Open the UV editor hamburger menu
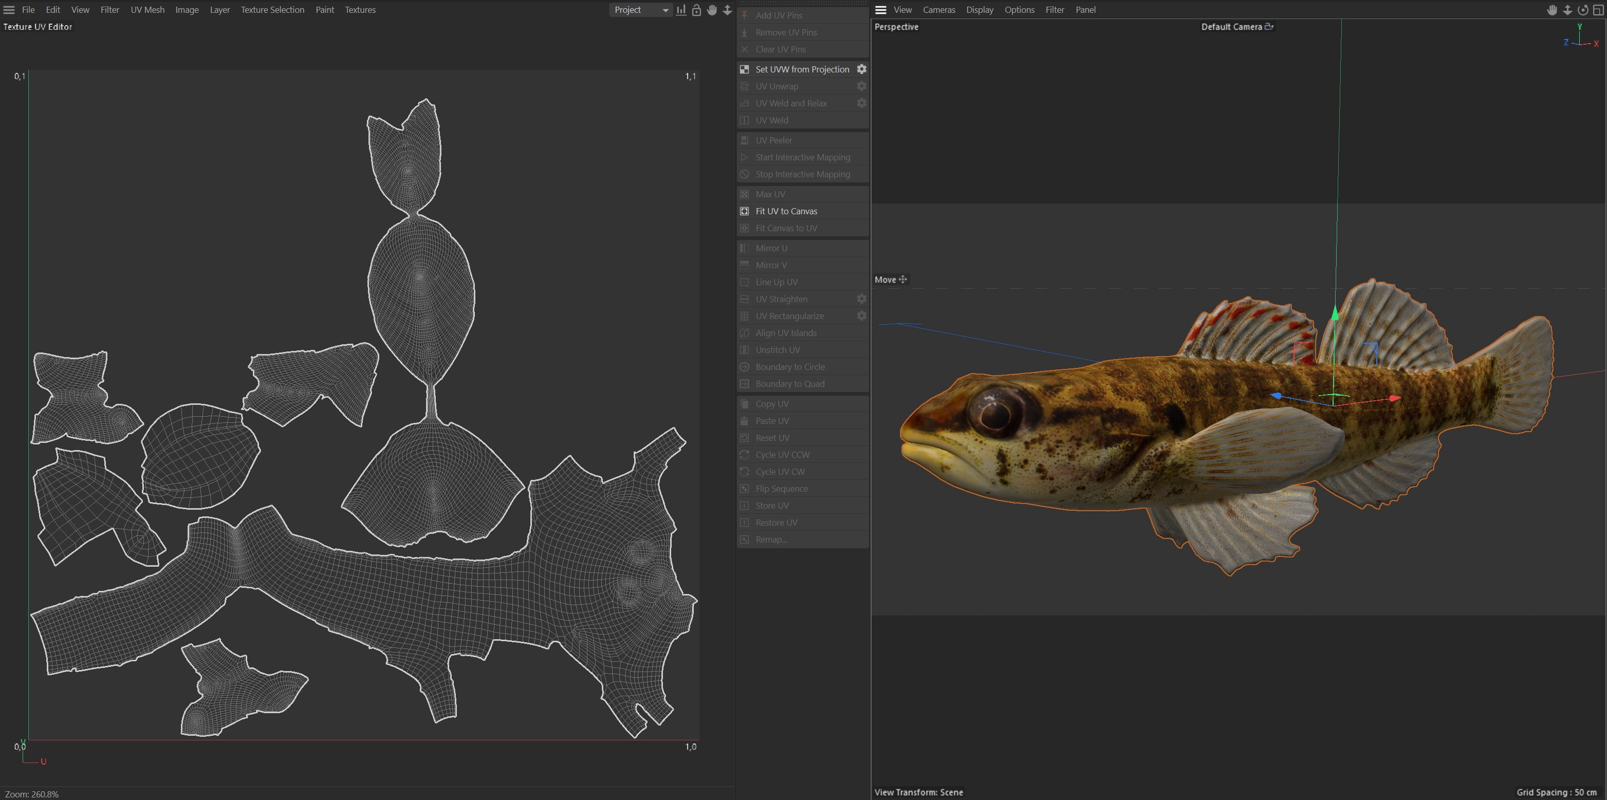The width and height of the screenshot is (1607, 800). 9,10
